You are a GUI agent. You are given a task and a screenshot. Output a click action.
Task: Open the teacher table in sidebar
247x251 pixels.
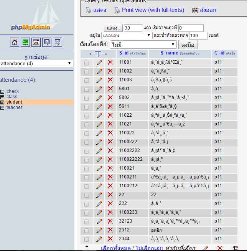[x=15, y=107]
